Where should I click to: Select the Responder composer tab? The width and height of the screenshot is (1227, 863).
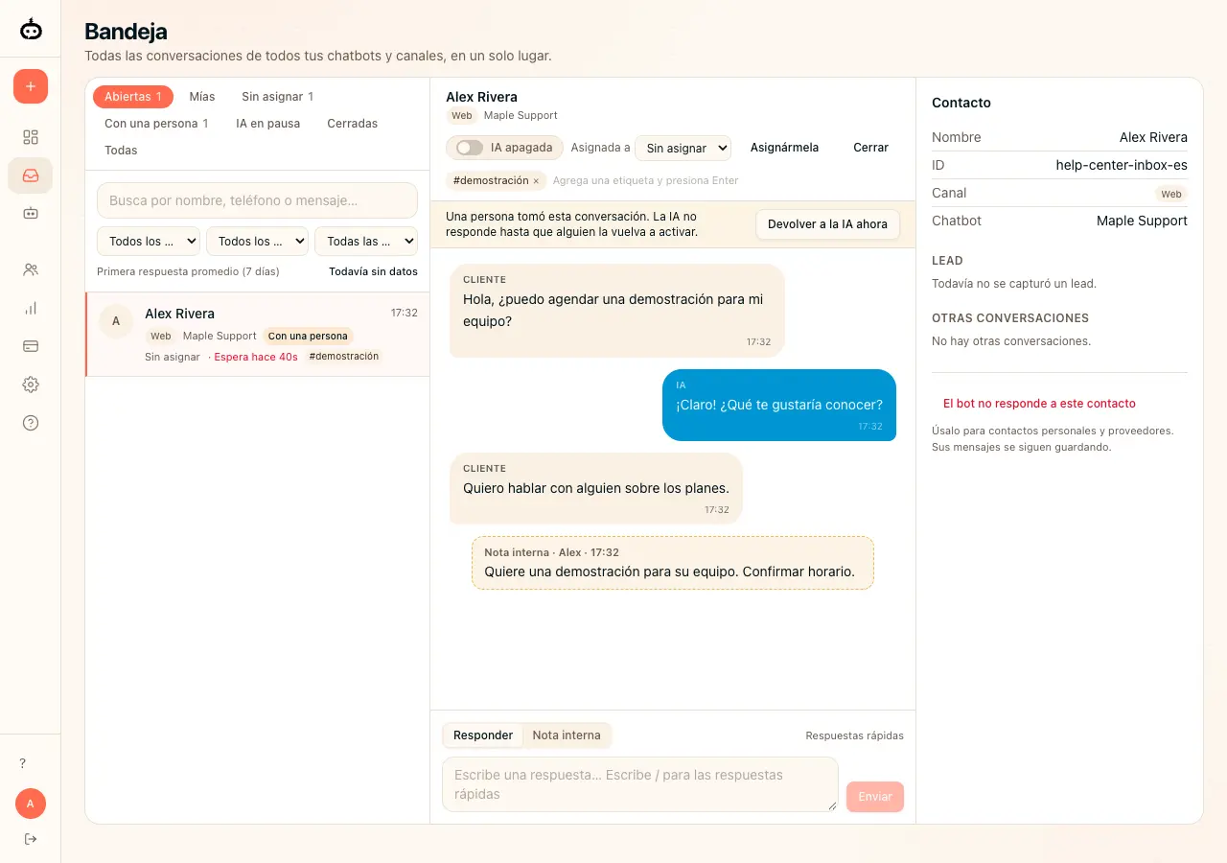pos(483,735)
